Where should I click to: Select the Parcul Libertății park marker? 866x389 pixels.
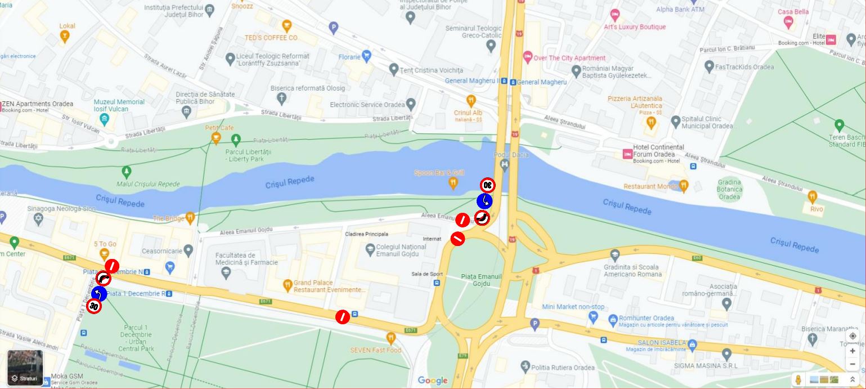point(236,139)
